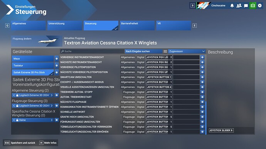The width and height of the screenshot is (266, 149).
Task: Select the Steuerung tab
Action: pos(101,25)
